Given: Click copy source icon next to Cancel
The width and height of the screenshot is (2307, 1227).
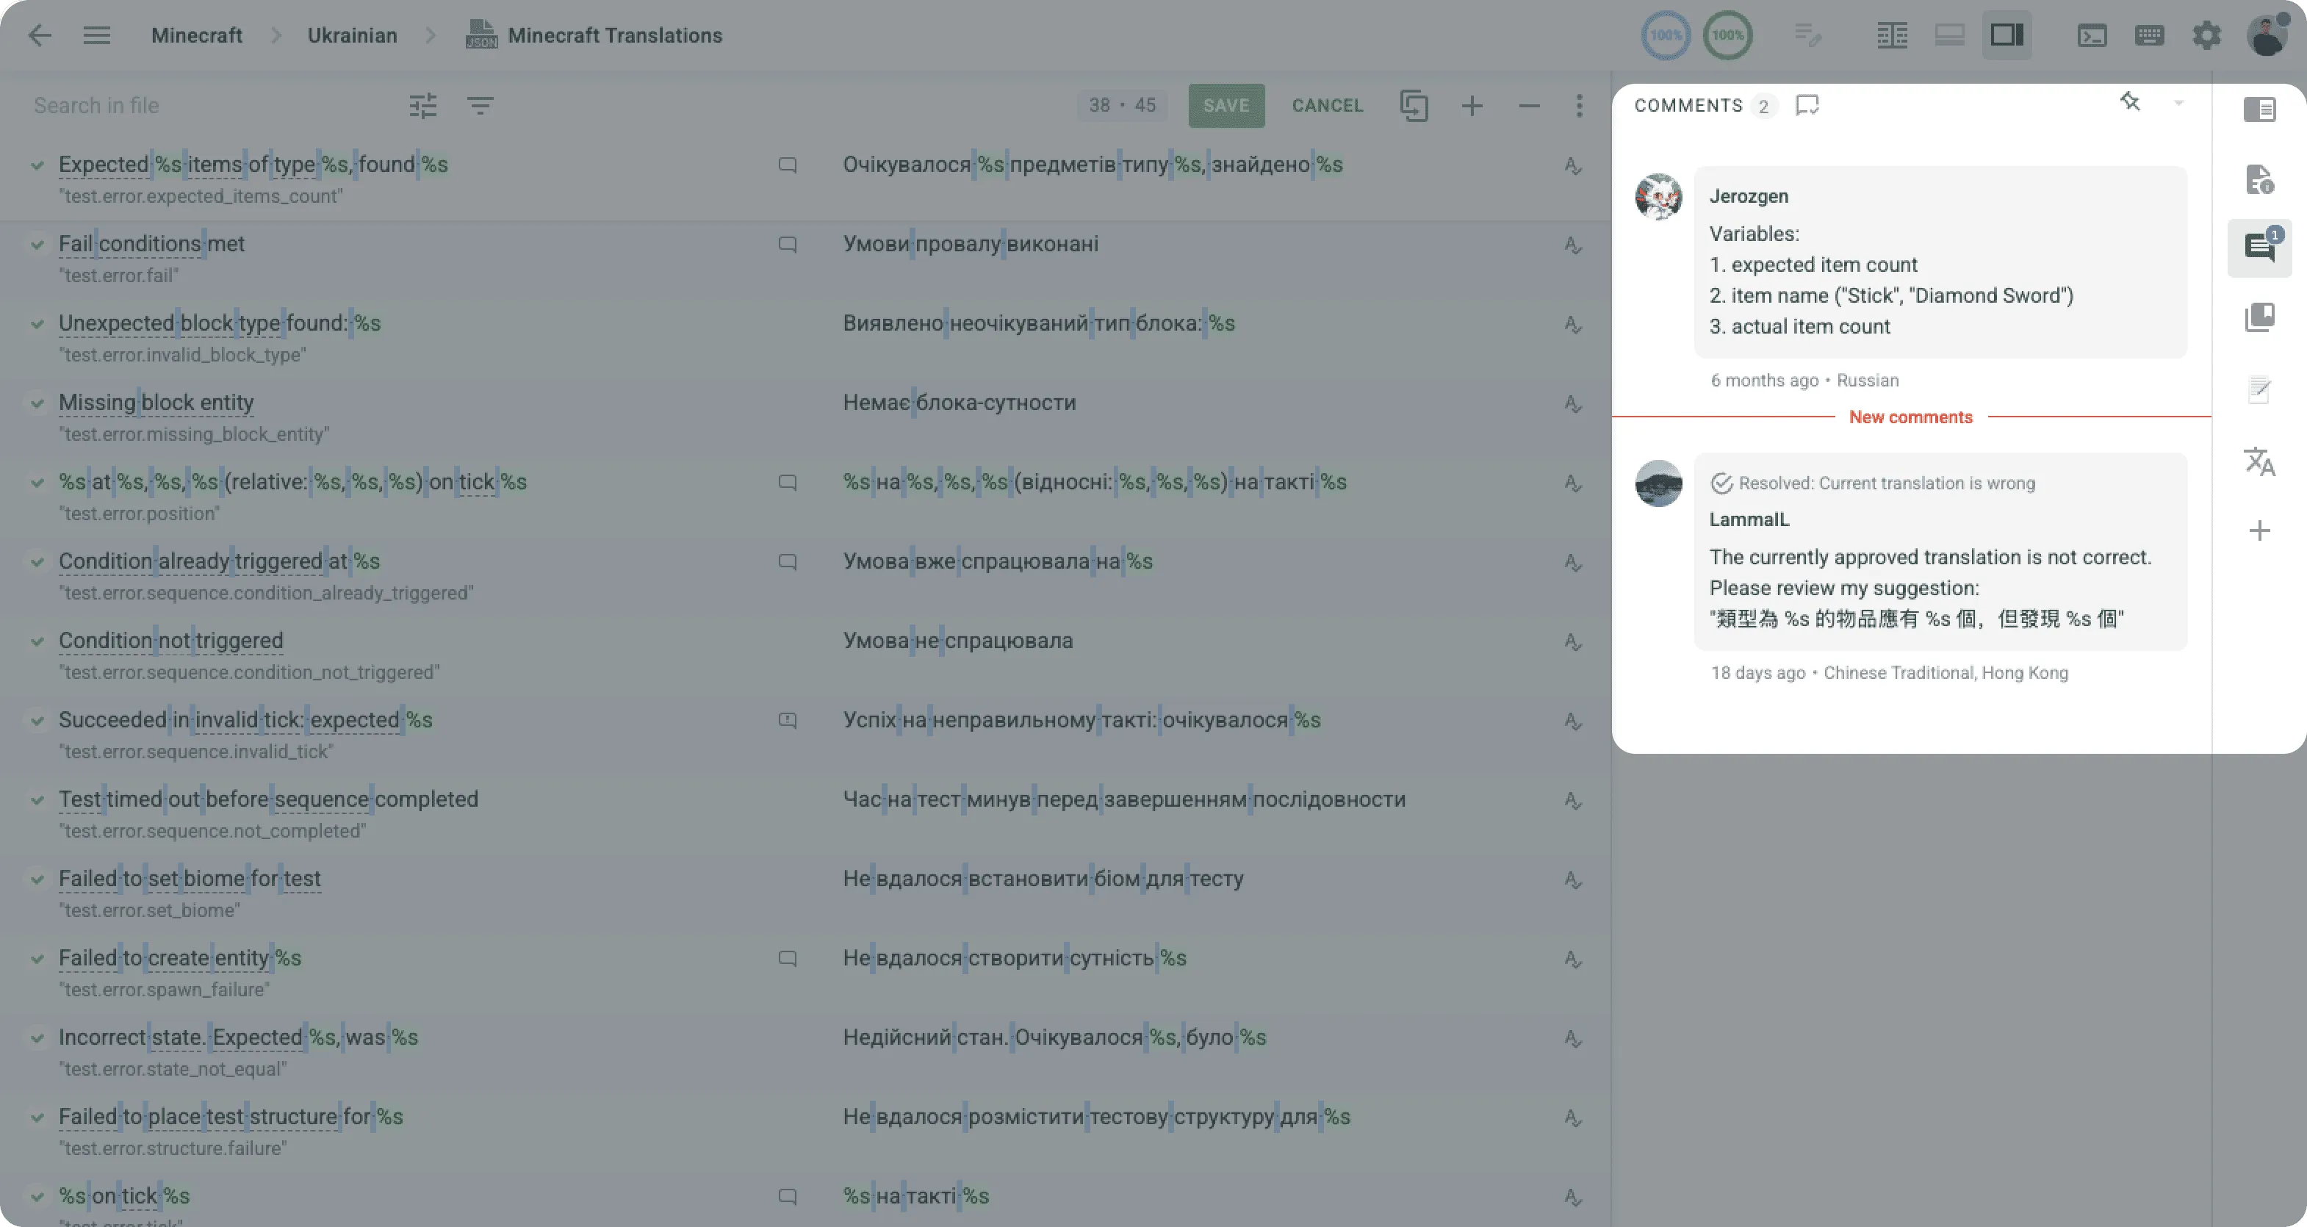Looking at the screenshot, I should coord(1414,106).
